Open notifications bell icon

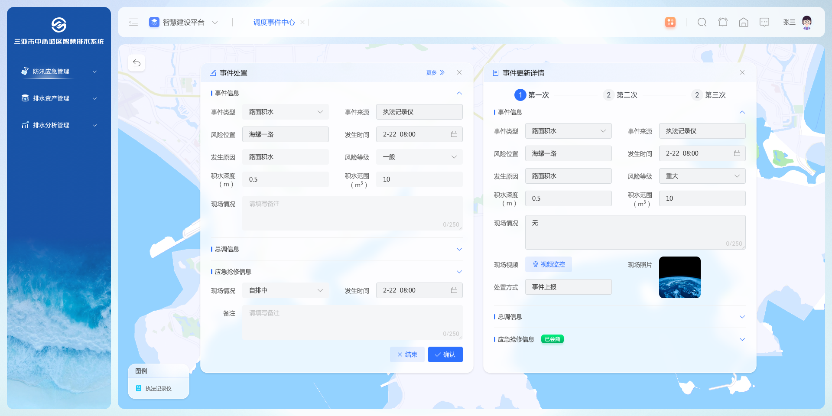coord(723,22)
